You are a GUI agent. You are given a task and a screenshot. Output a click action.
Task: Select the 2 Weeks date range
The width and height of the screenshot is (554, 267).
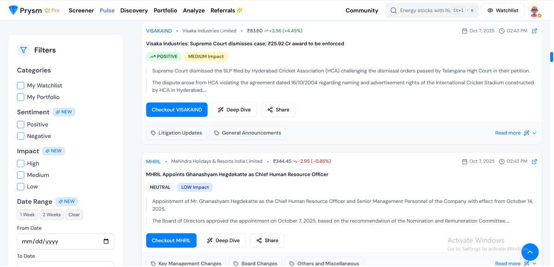51,214
